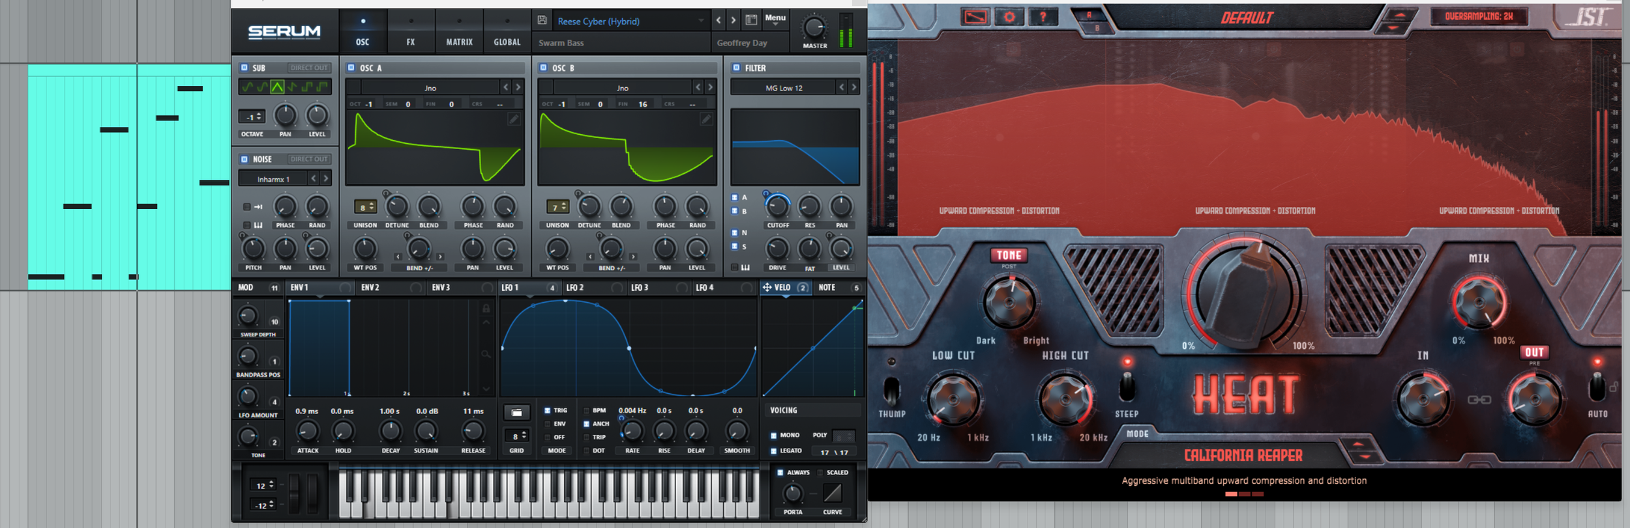Select the triangle sub oscillator waveform

point(277,87)
